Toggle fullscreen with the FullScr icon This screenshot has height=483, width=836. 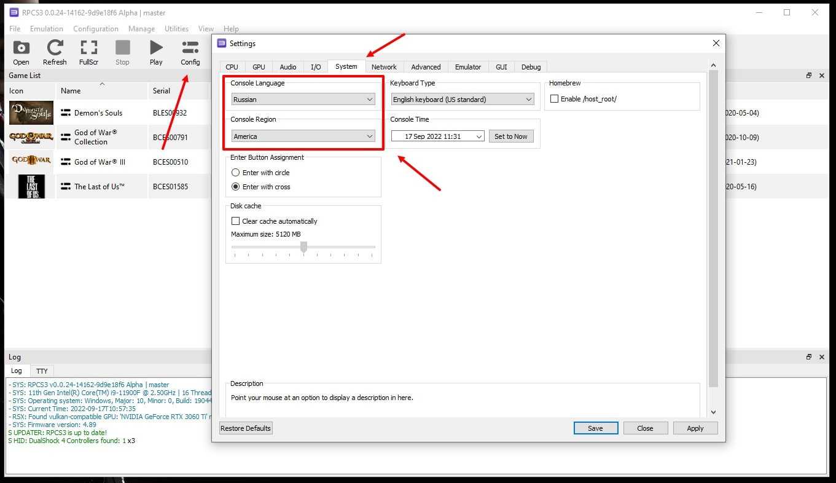tap(89, 49)
